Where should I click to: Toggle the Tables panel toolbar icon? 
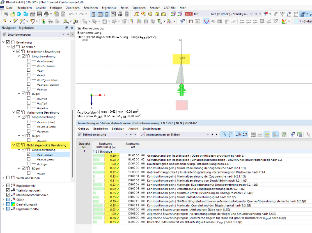coord(100,14)
